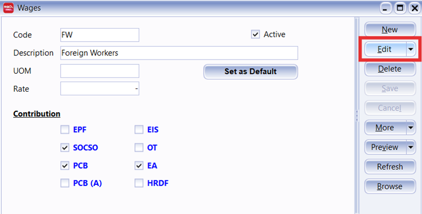Toggle the Active checkbox
This screenshot has height=214, width=422.
click(x=256, y=34)
